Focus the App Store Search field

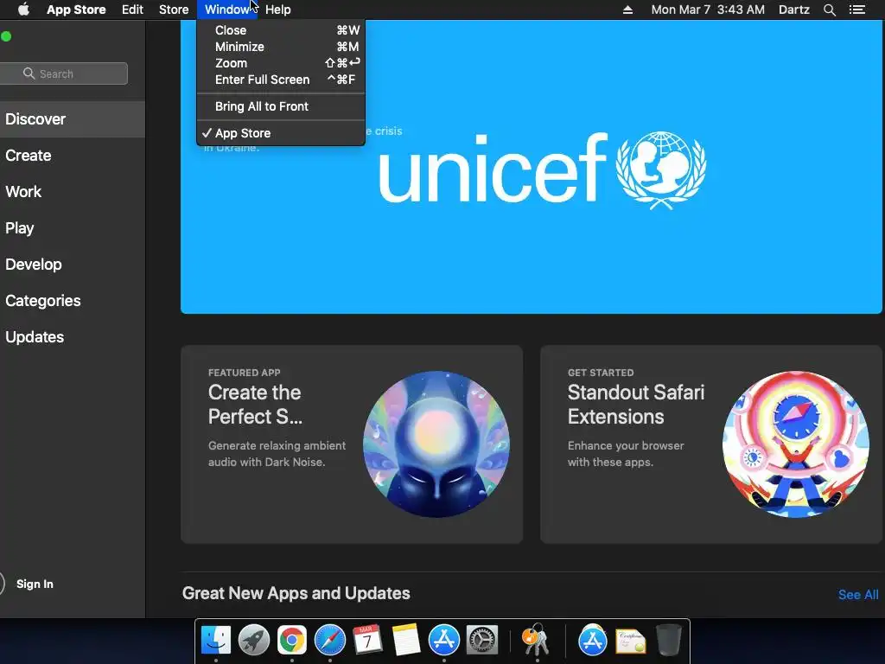pos(63,73)
